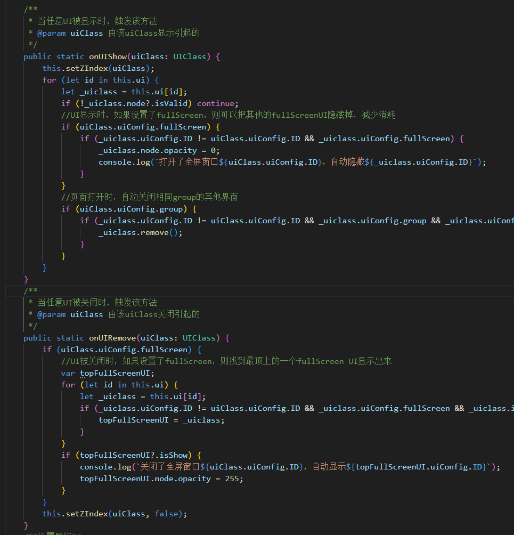Click 'this.setZIndex(uiClass, false);' line
The height and width of the screenshot is (535, 514).
(x=115, y=514)
